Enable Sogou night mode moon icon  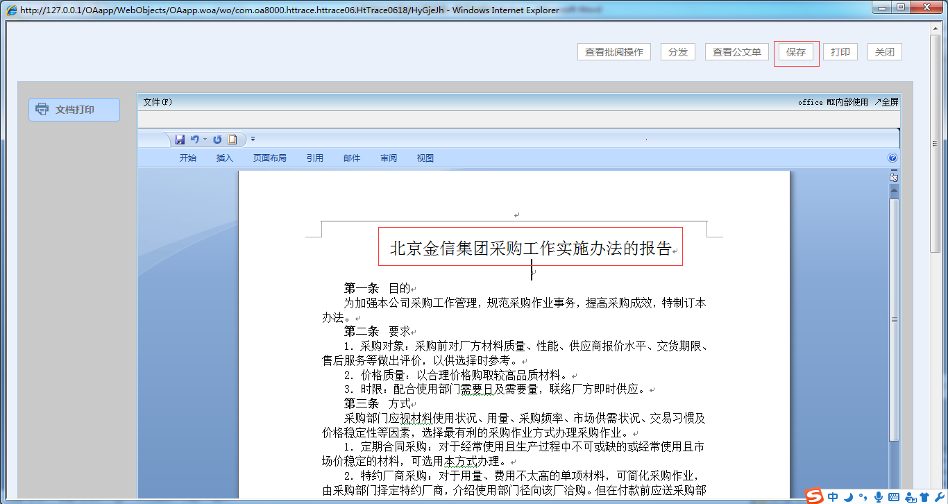847,497
